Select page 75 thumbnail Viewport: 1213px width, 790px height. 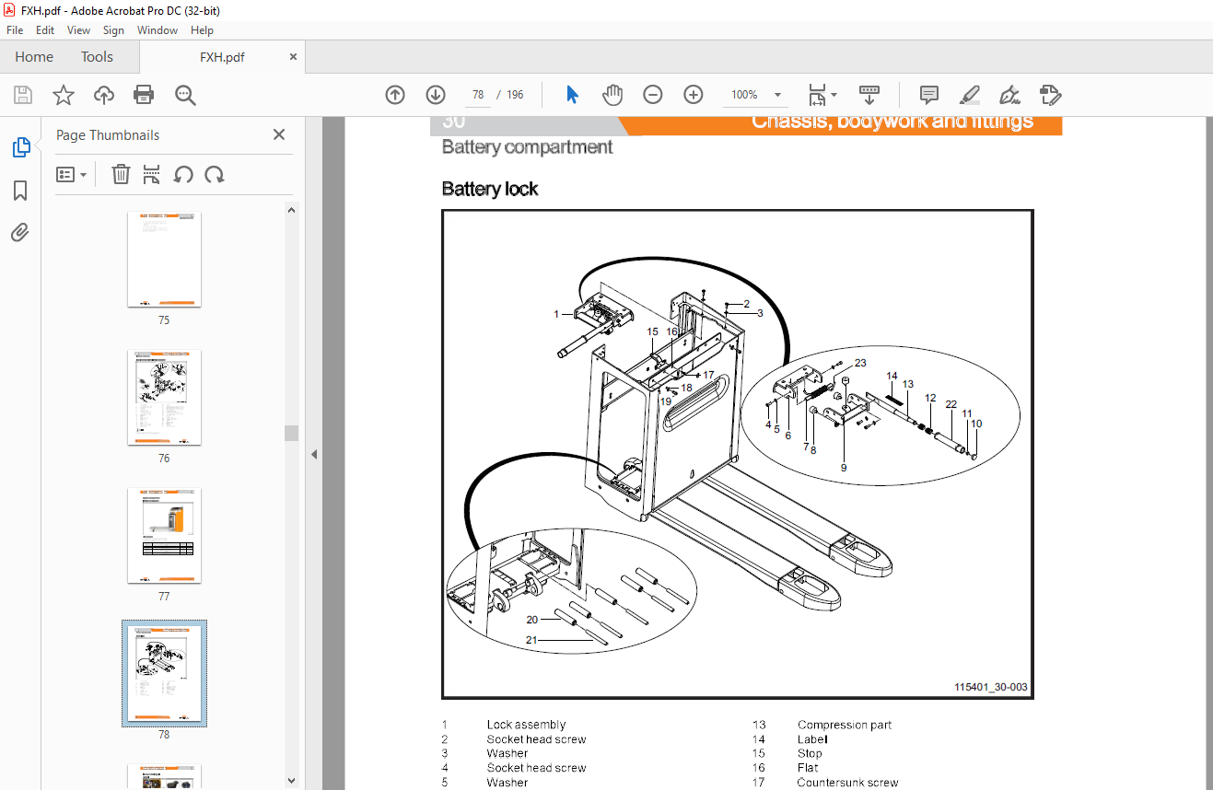164,260
